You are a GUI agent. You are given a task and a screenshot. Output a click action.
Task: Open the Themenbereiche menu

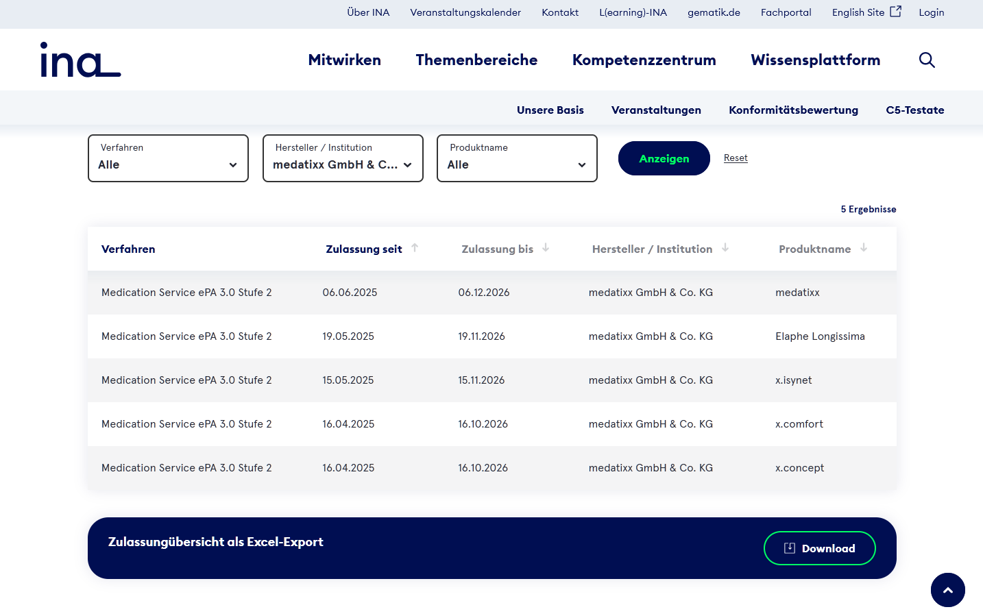(476, 60)
